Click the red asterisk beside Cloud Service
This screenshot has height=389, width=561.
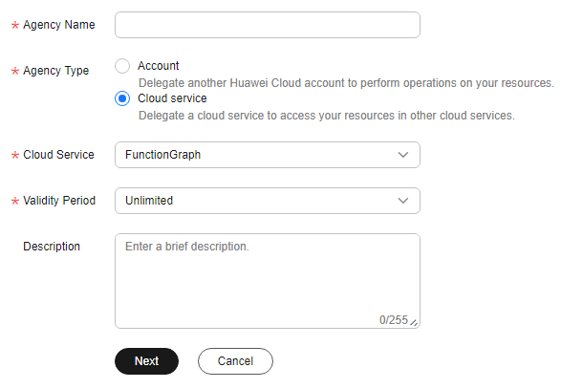tap(15, 155)
